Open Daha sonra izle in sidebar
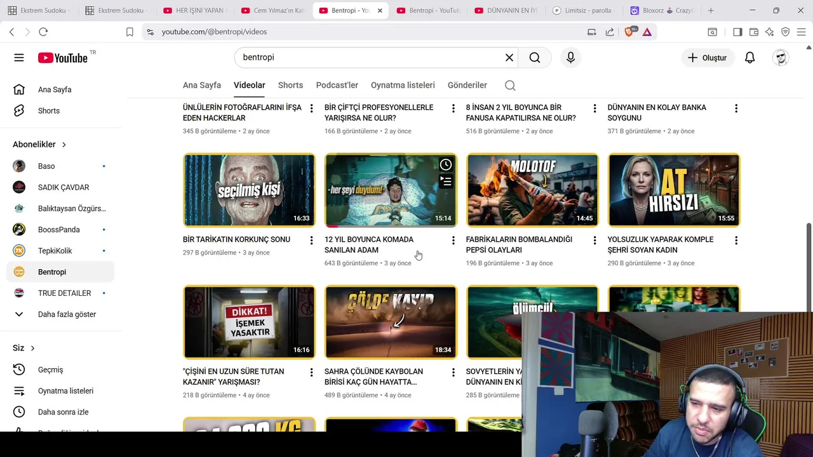This screenshot has height=457, width=813. (x=60, y=412)
